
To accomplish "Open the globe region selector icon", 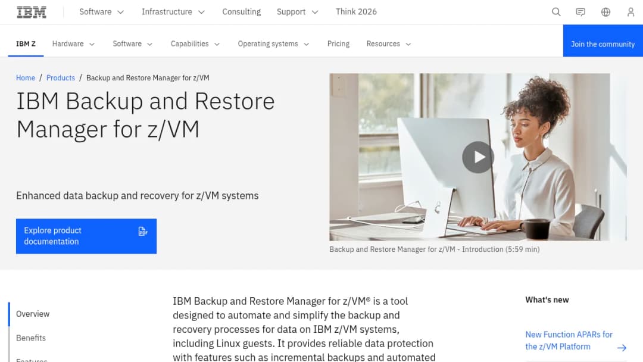I will click(605, 12).
